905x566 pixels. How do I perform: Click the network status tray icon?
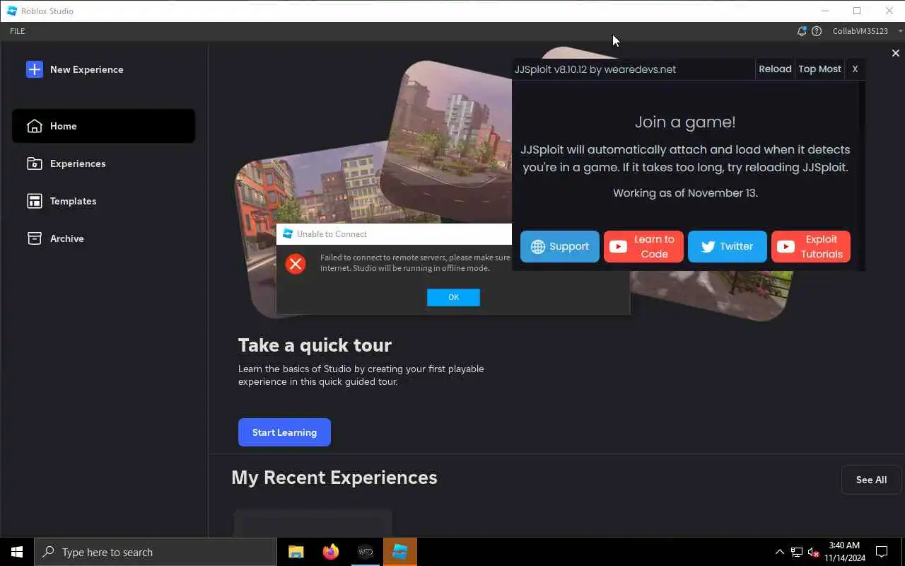[796, 552]
